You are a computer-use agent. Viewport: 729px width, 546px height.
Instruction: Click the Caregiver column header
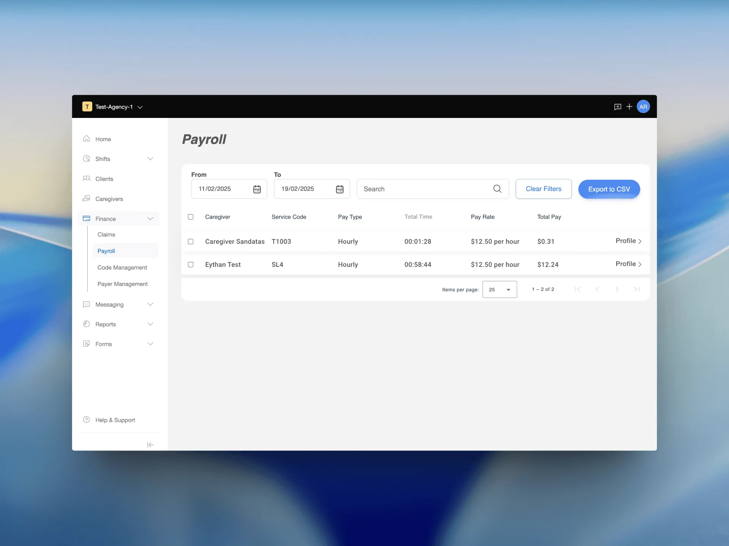218,217
